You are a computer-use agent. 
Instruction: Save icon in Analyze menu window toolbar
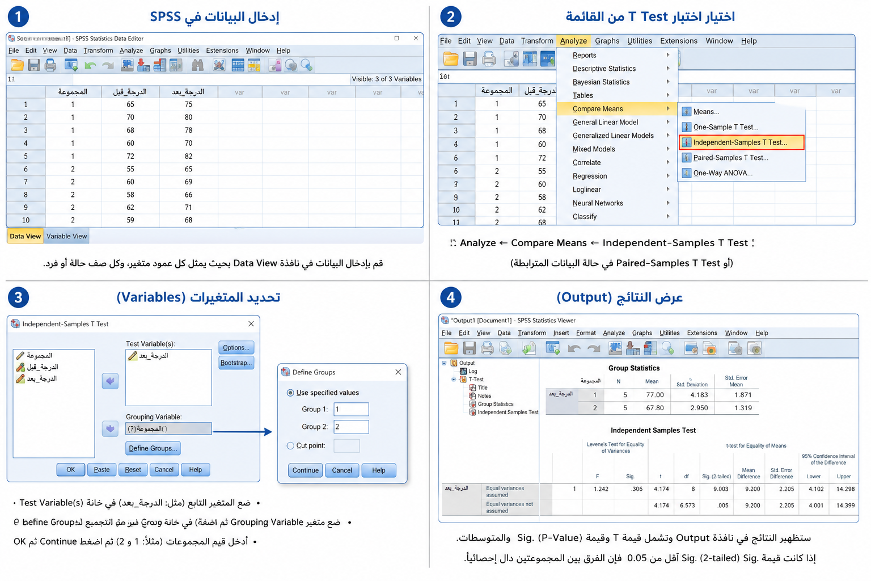pos(470,58)
